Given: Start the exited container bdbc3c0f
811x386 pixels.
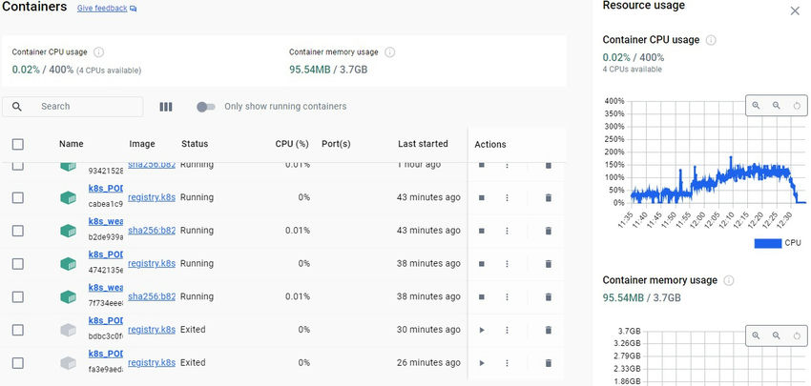Looking at the screenshot, I should point(482,330).
